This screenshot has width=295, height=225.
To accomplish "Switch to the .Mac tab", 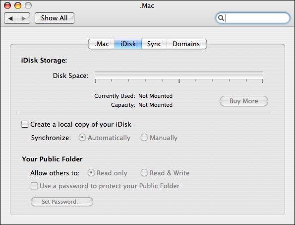I will 102,44.
